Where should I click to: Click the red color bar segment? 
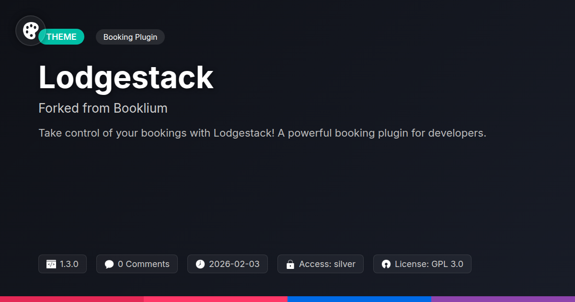[x=72, y=299]
